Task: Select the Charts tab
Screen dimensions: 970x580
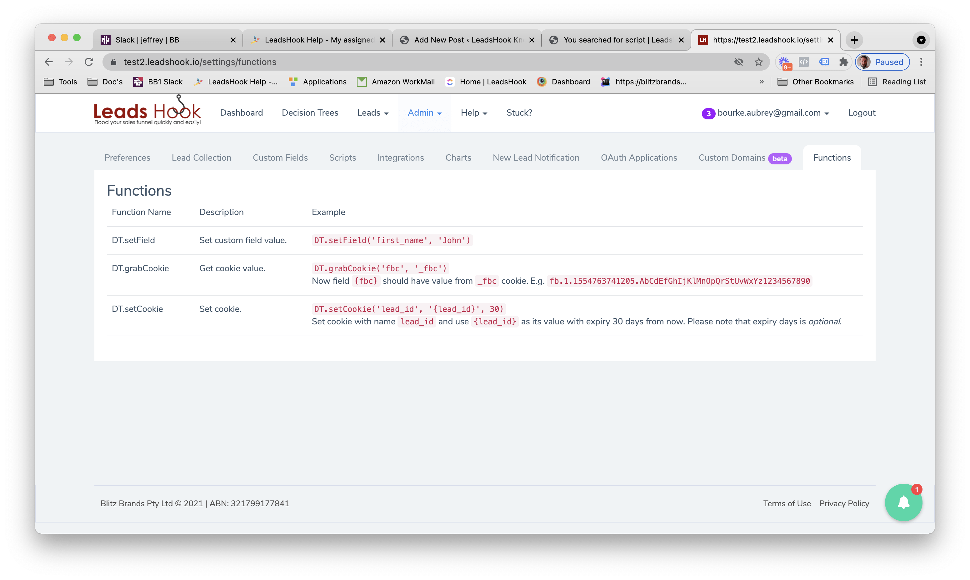Action: [458, 157]
